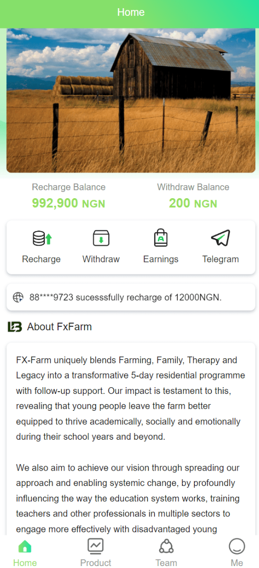This screenshot has width=259, height=568.
Task: Click the globe icon in recharge notice
Action: pyautogui.click(x=18, y=298)
